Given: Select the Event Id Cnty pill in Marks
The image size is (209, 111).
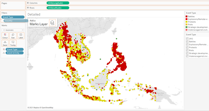Looking at the screenshot, I should coord(14,53).
